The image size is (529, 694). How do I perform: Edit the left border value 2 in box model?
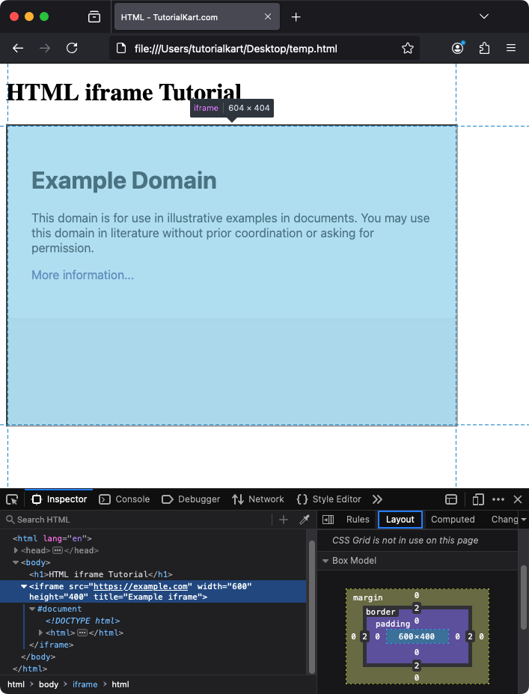[x=364, y=636]
